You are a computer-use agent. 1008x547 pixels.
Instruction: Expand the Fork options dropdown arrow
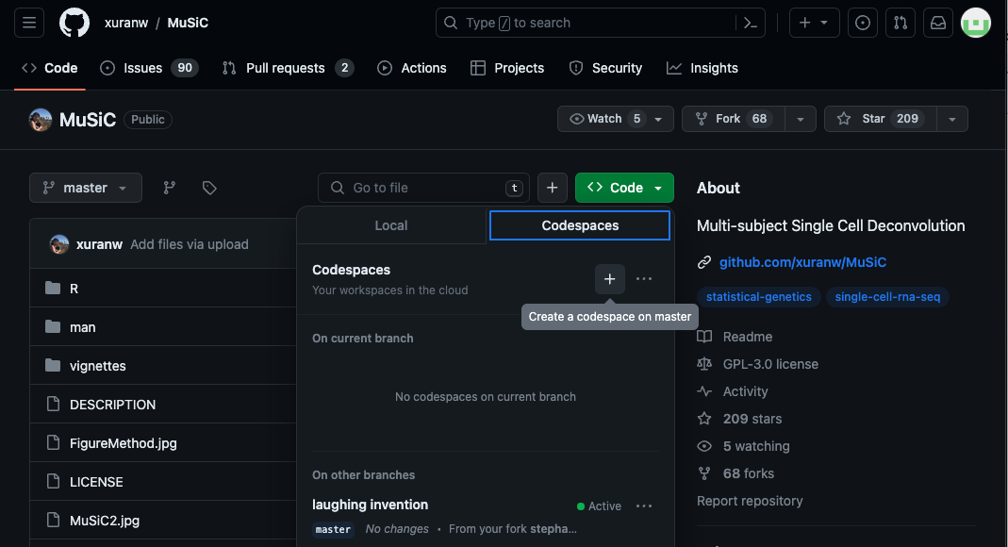pyautogui.click(x=801, y=119)
